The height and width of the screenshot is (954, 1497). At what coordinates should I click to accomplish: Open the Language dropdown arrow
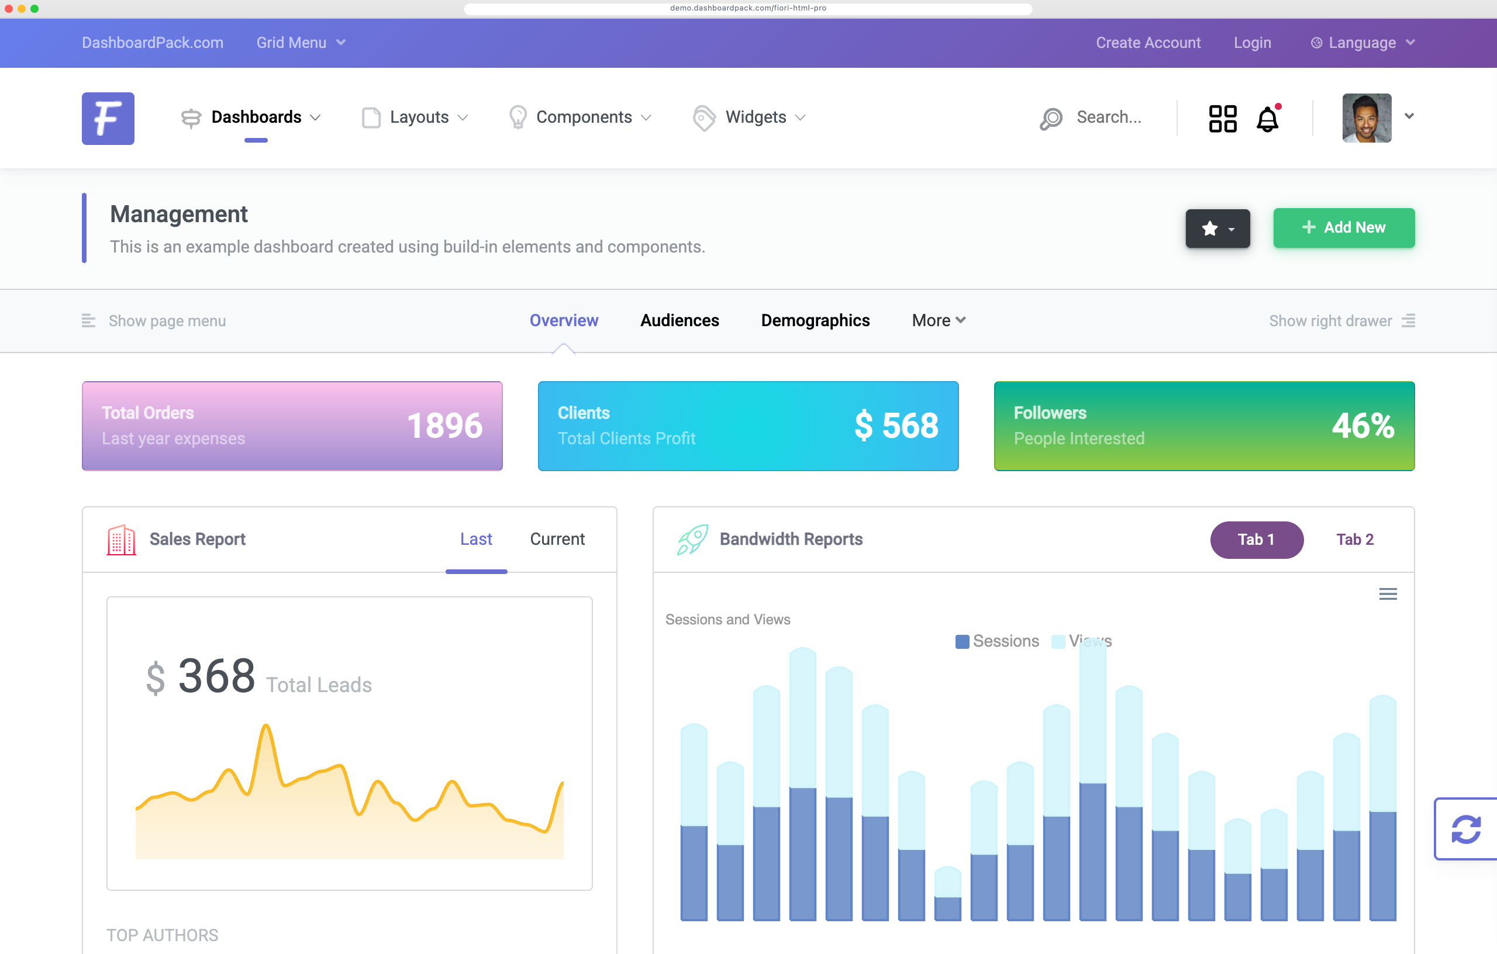pos(1410,43)
